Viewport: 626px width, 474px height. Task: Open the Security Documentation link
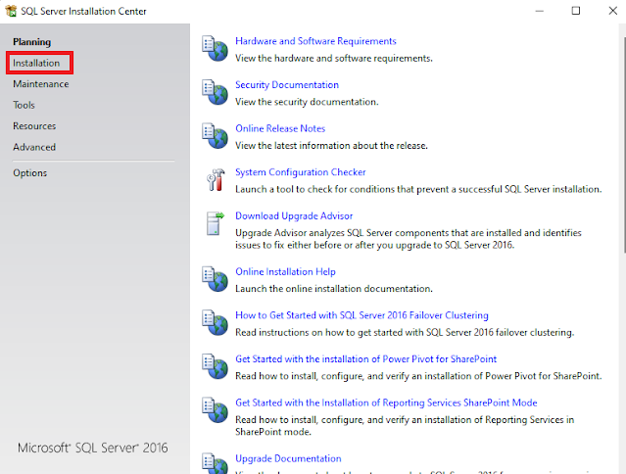click(x=287, y=85)
